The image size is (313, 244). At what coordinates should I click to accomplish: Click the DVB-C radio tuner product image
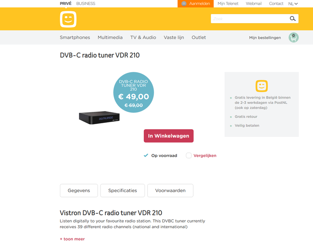(x=99, y=118)
